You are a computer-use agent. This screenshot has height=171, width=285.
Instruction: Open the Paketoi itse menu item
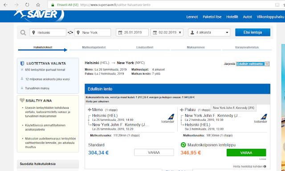(x=212, y=17)
